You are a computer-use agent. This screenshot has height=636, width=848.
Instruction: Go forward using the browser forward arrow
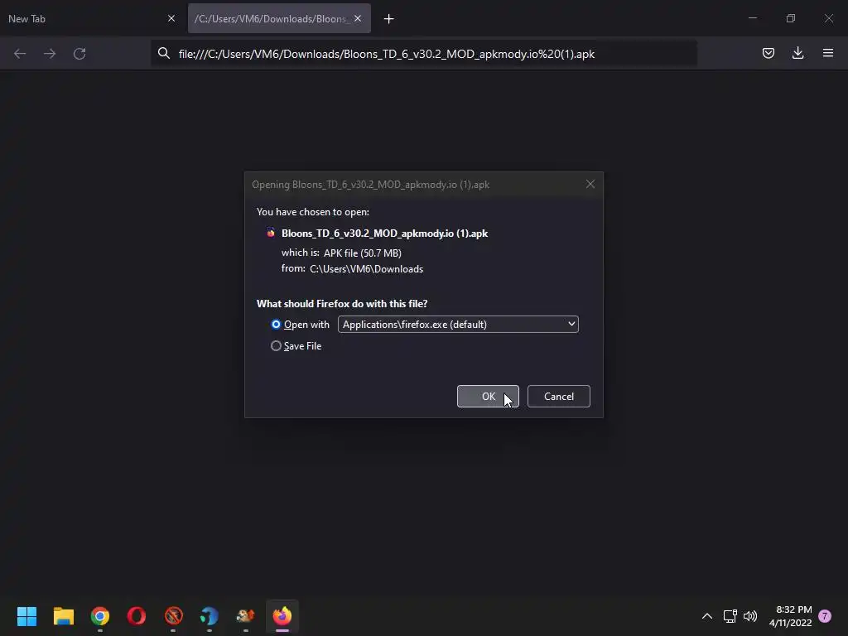click(50, 54)
